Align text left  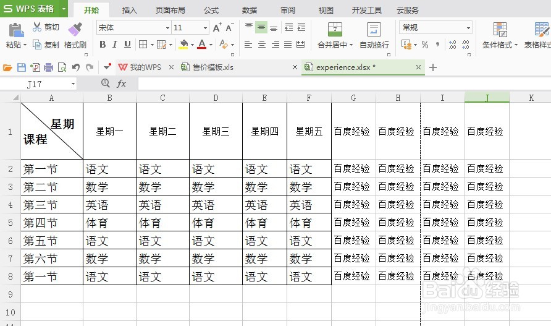tap(248, 45)
